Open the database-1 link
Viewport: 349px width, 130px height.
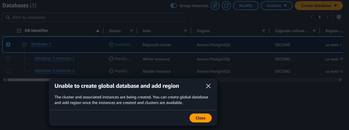coord(41,44)
